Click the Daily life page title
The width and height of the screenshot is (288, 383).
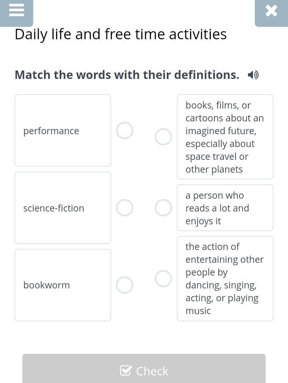point(121,34)
